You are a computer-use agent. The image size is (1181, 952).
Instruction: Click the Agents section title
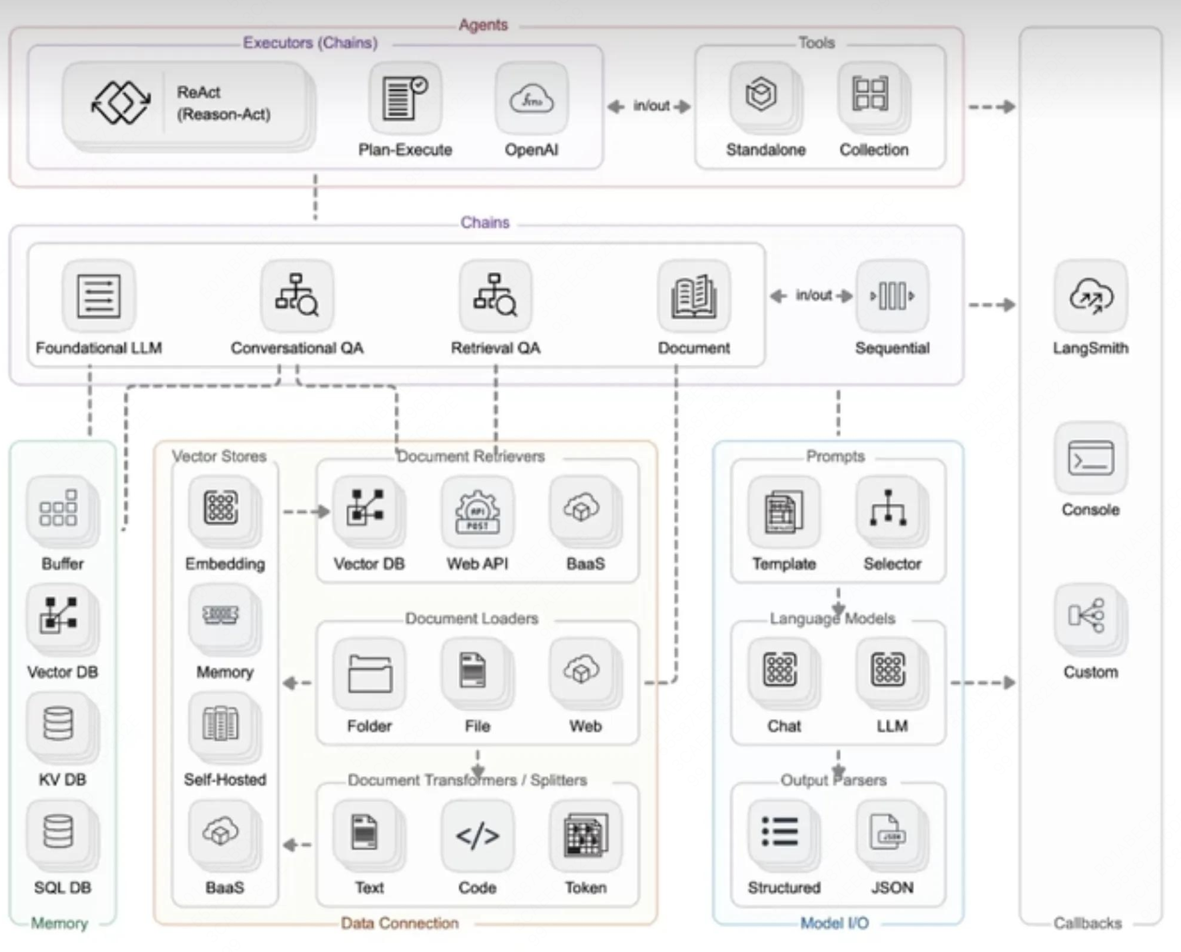click(483, 25)
